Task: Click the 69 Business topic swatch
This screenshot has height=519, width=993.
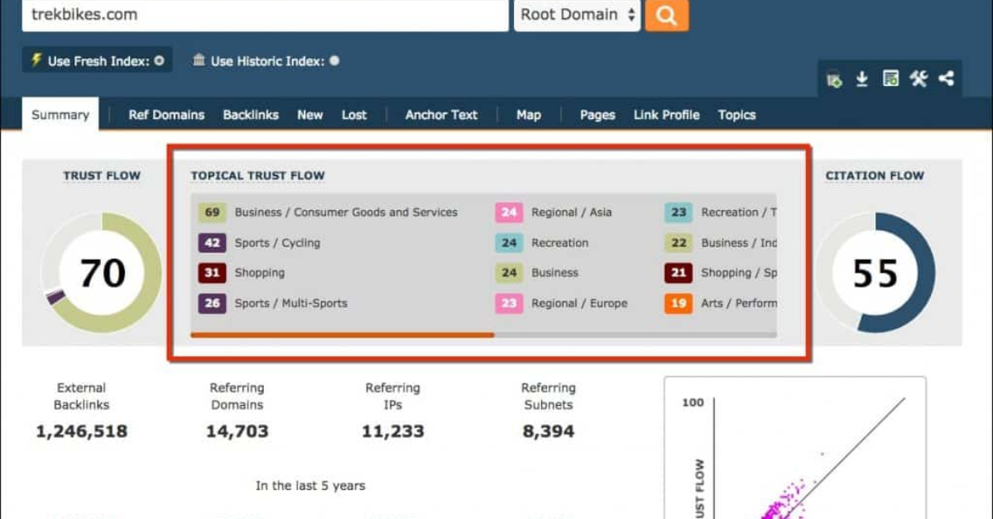Action: tap(213, 212)
